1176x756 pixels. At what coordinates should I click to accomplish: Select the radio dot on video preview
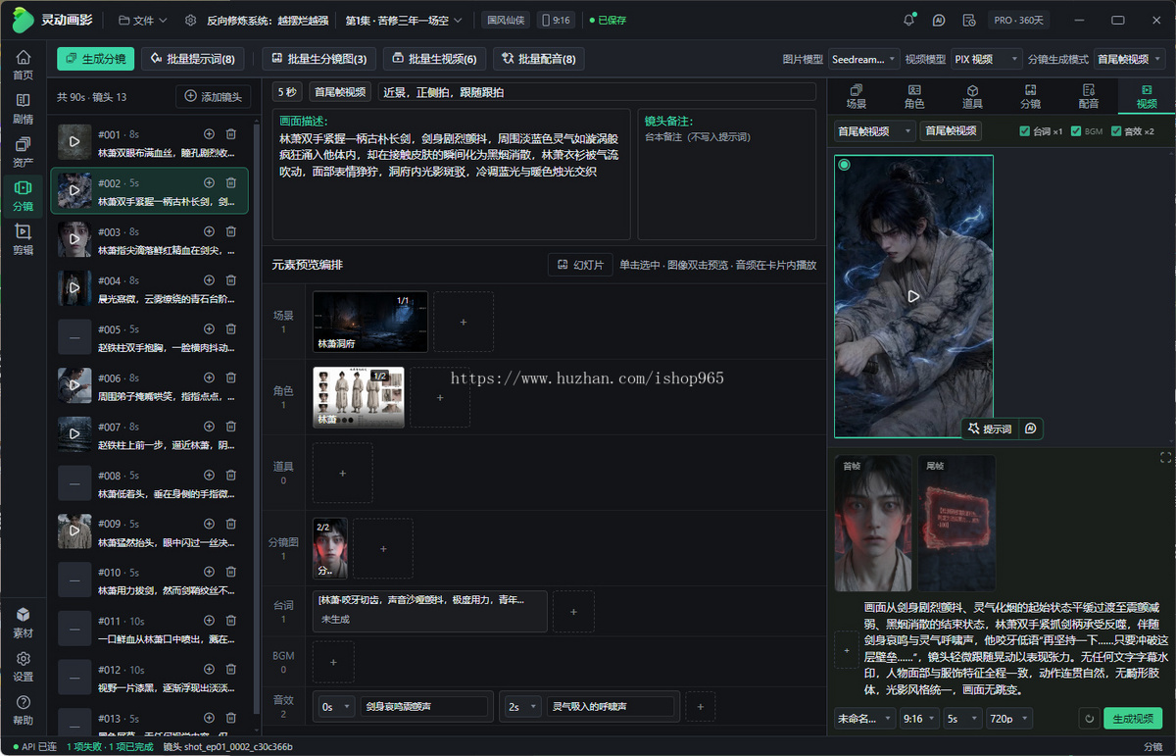pos(844,165)
